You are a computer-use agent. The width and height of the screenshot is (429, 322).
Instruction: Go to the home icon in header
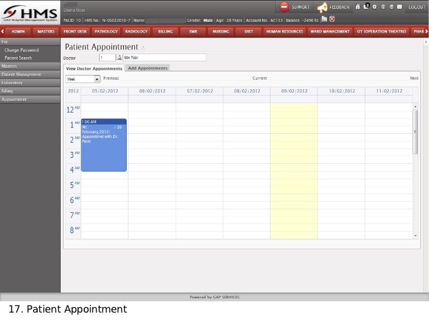pyautogui.click(x=358, y=6)
